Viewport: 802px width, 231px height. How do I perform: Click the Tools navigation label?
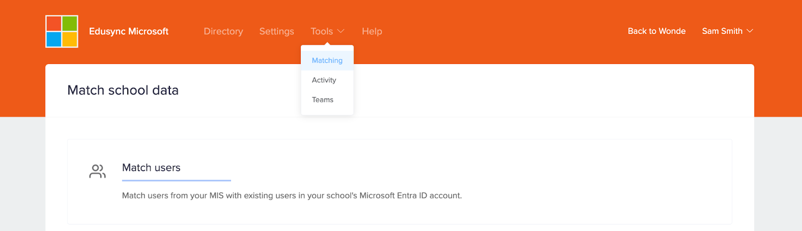[321, 31]
